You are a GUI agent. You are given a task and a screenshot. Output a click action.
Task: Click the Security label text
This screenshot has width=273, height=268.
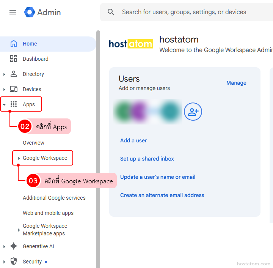click(32, 262)
